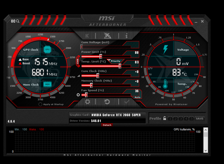The image size is (224, 164).
Task: Click the voltage lightning bolt icon
Action: [x=165, y=49]
